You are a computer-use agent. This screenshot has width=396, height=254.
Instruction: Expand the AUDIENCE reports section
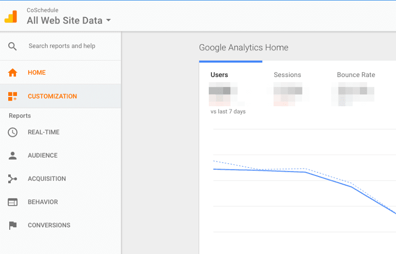pyautogui.click(x=60, y=155)
